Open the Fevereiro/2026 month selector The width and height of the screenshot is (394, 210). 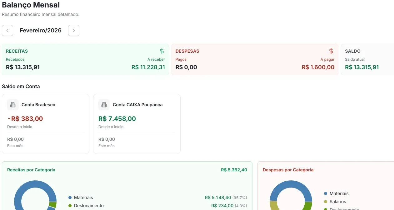pos(40,30)
